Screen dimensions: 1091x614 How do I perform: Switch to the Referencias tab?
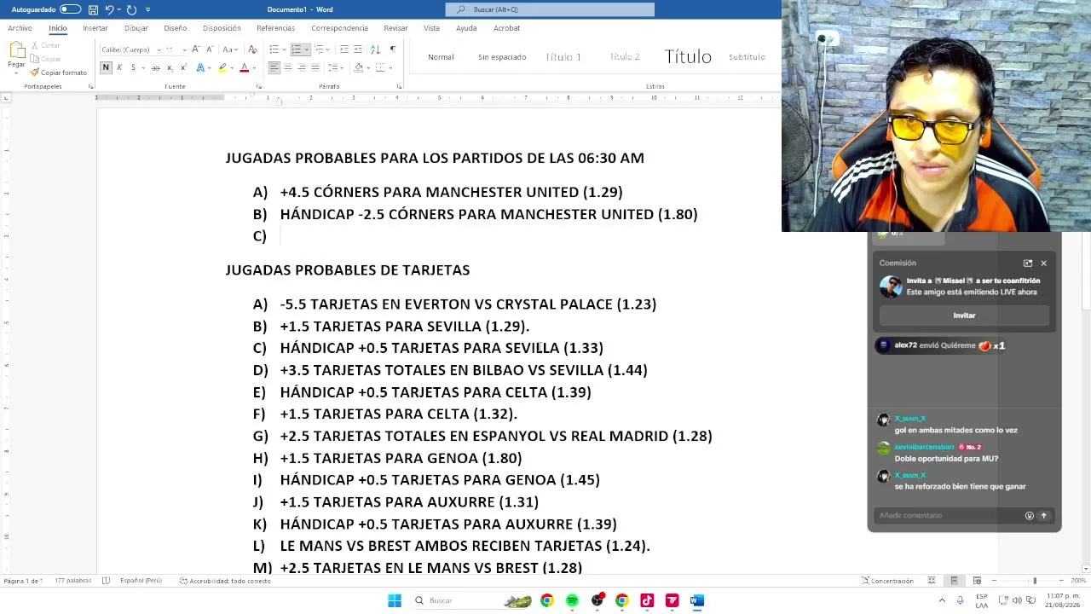(x=275, y=28)
